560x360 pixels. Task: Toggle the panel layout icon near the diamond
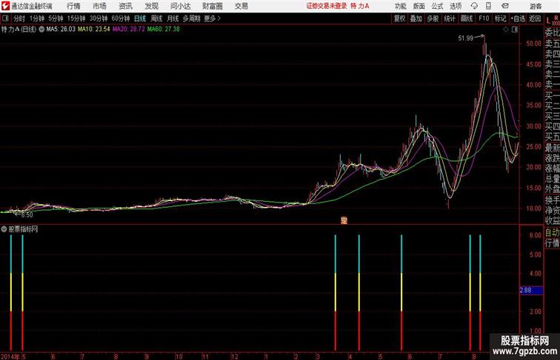[x=515, y=30]
